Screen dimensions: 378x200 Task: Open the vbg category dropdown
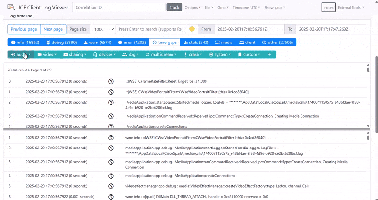[x=130, y=54]
